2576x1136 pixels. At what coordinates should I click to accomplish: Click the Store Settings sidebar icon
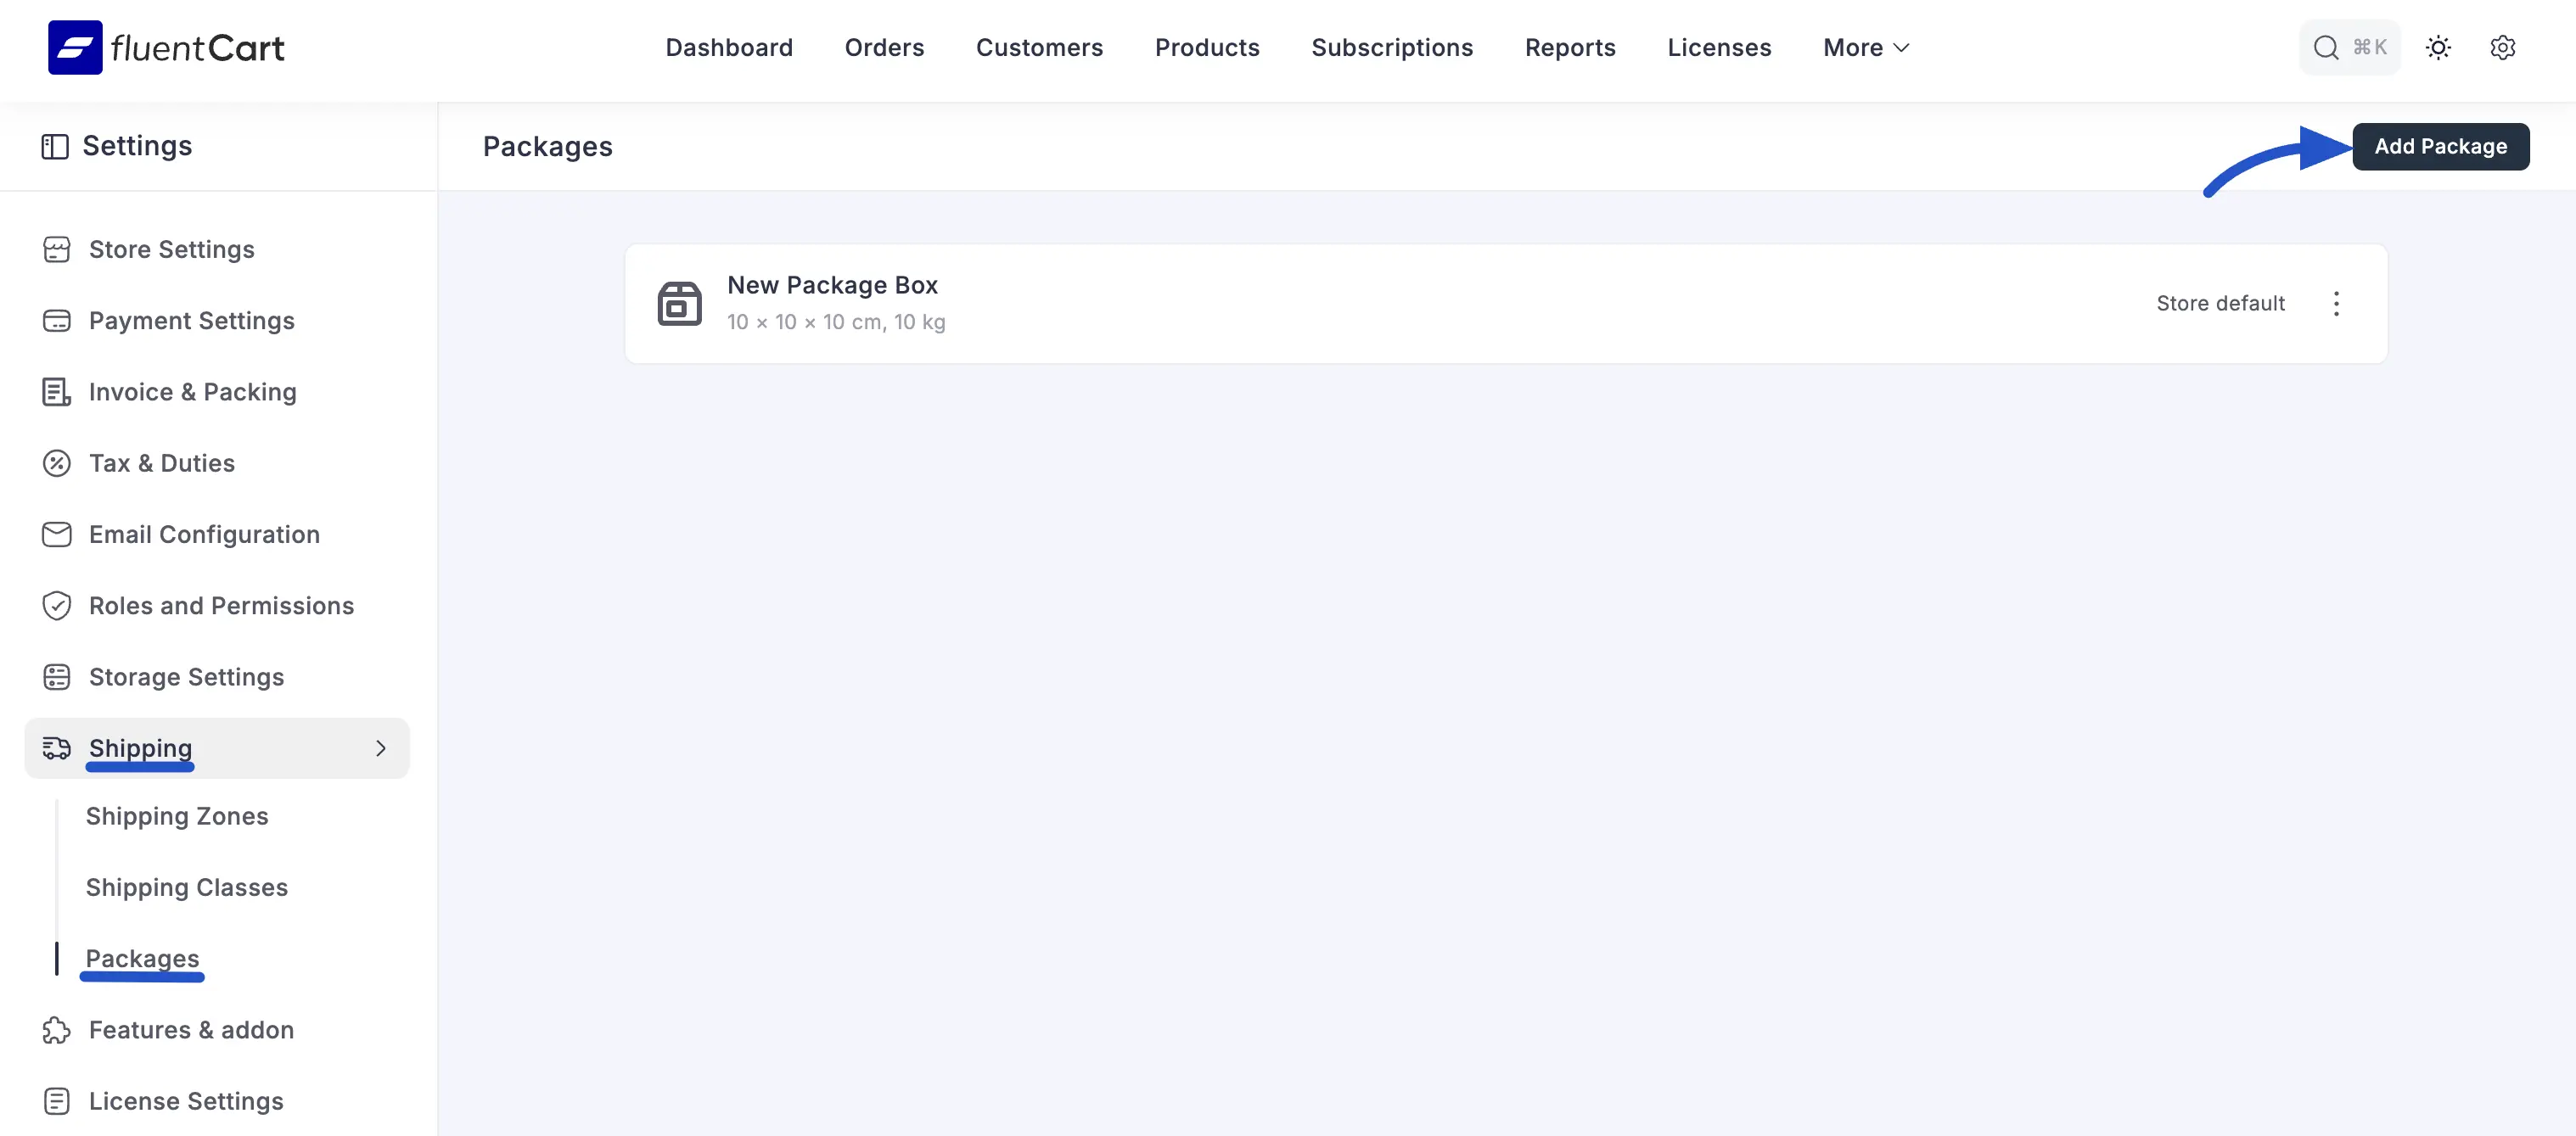pos(57,249)
